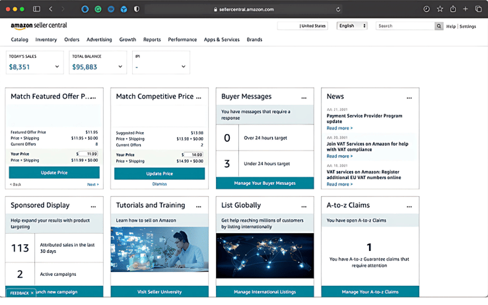The height and width of the screenshot is (305, 488).
Task: Open the Growth menu
Action: (127, 40)
